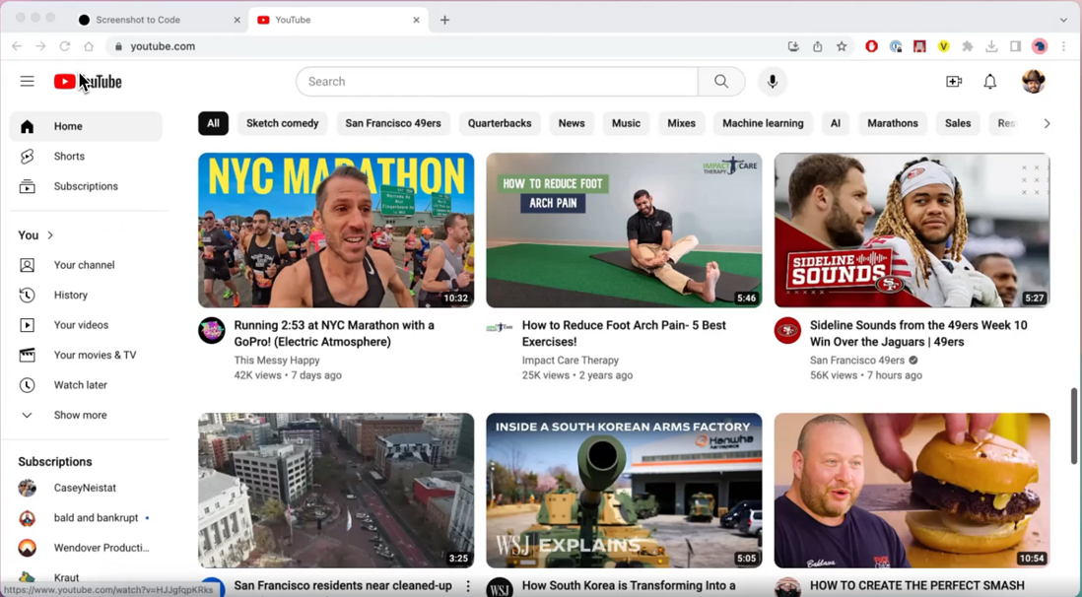
Task: Select the Machine learning chip
Action: (x=763, y=123)
